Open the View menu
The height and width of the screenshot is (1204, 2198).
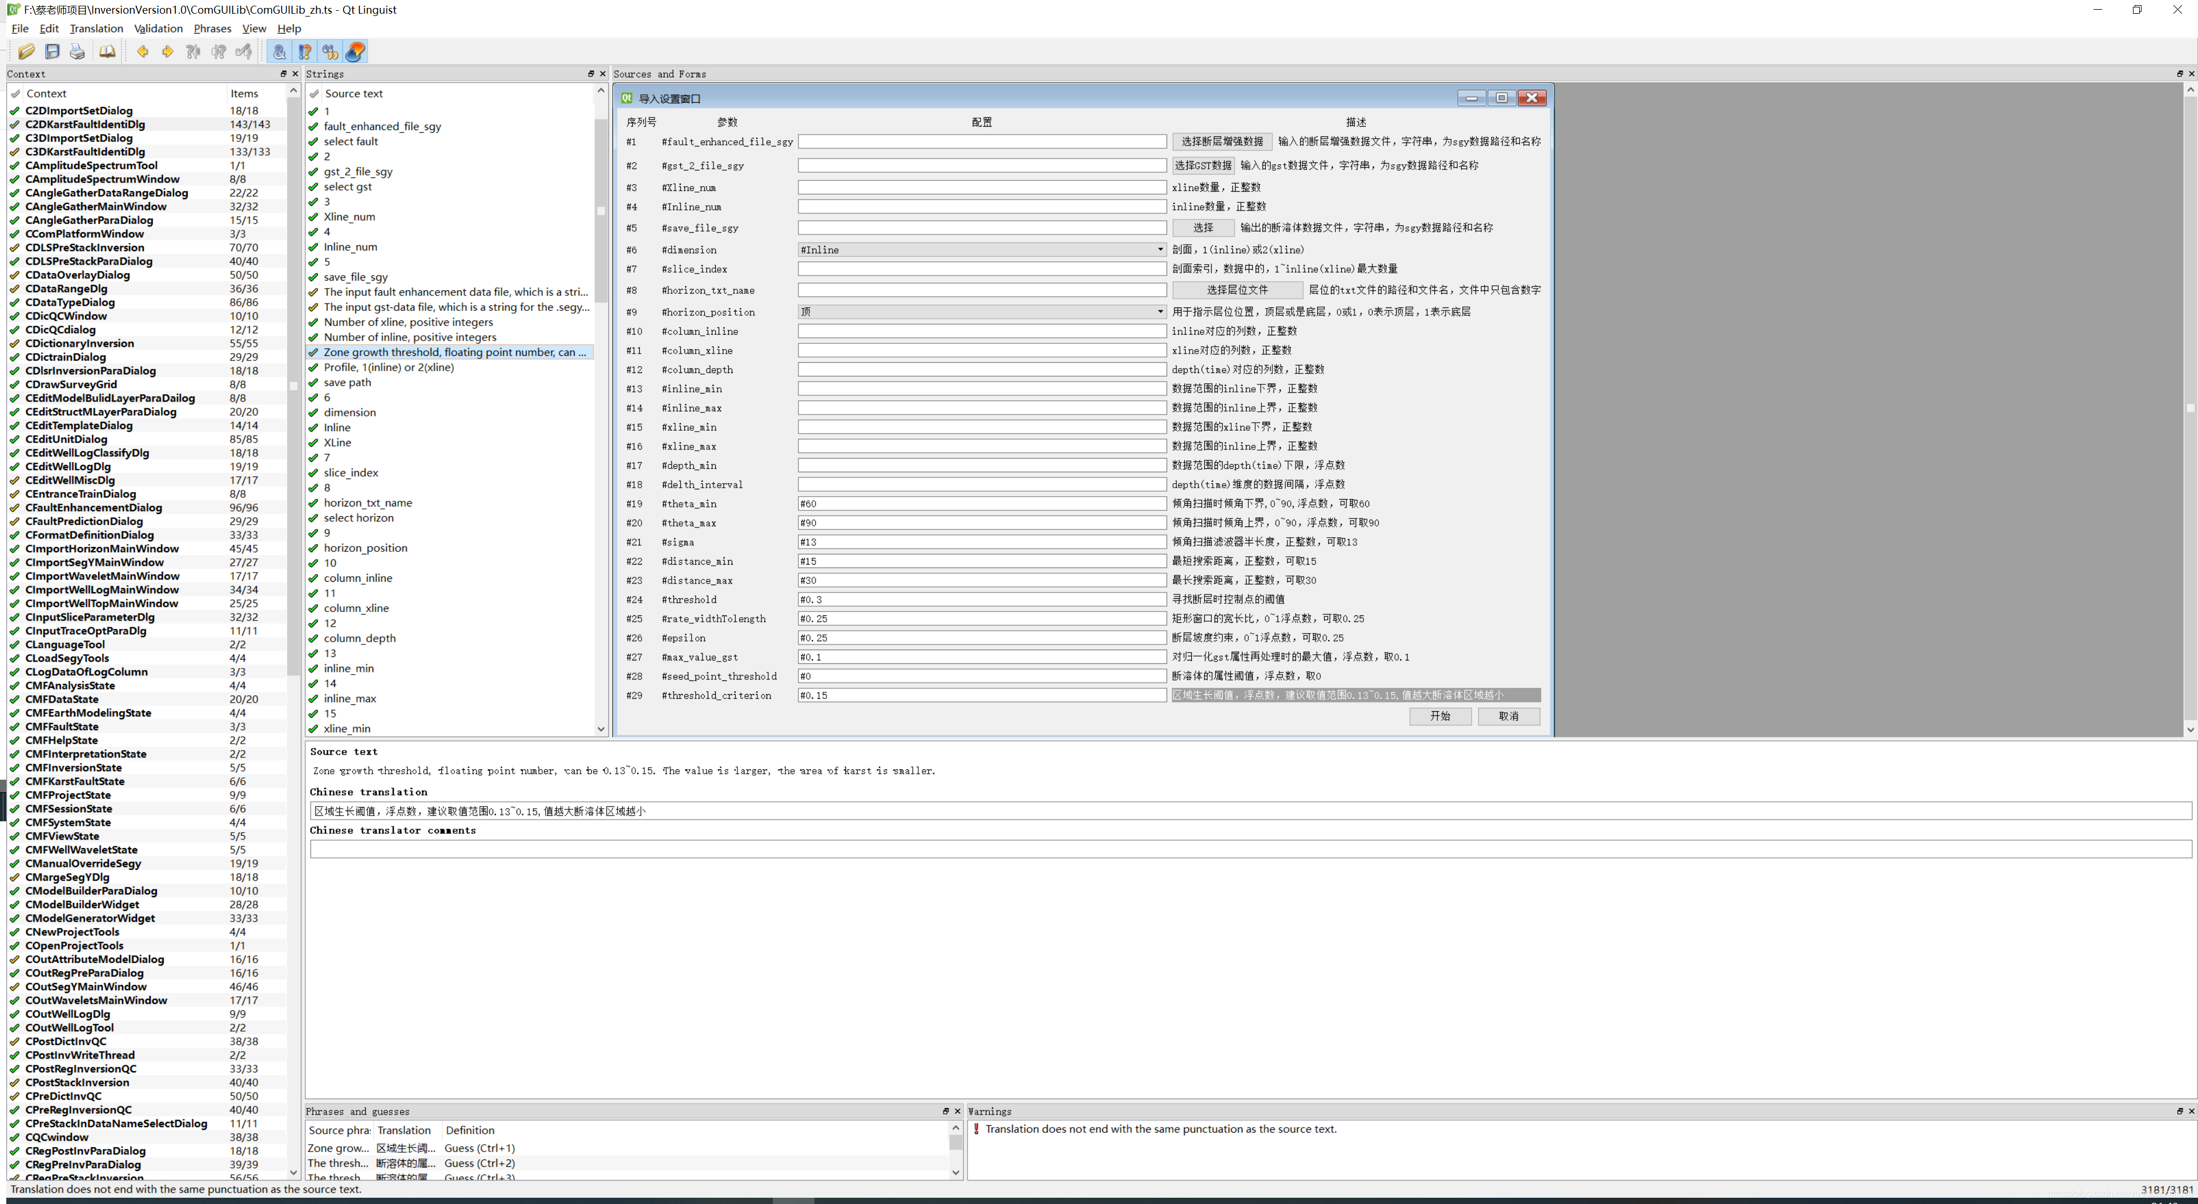pos(254,28)
